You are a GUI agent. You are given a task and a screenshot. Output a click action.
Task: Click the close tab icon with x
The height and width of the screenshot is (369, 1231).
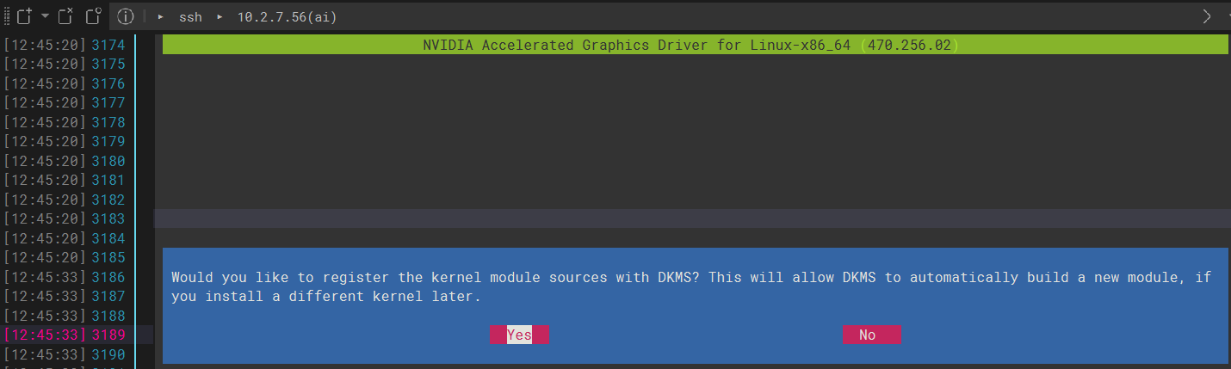65,15
